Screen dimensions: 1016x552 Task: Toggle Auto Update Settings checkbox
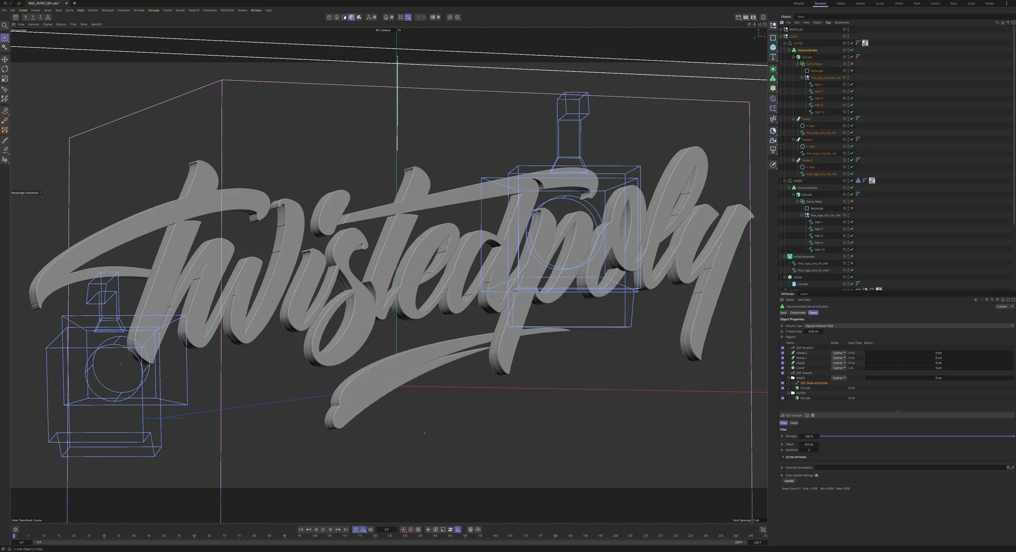coord(816,475)
